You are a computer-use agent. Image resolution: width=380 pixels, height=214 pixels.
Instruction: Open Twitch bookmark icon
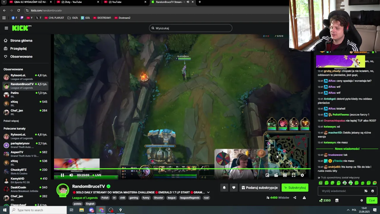(x=22, y=18)
